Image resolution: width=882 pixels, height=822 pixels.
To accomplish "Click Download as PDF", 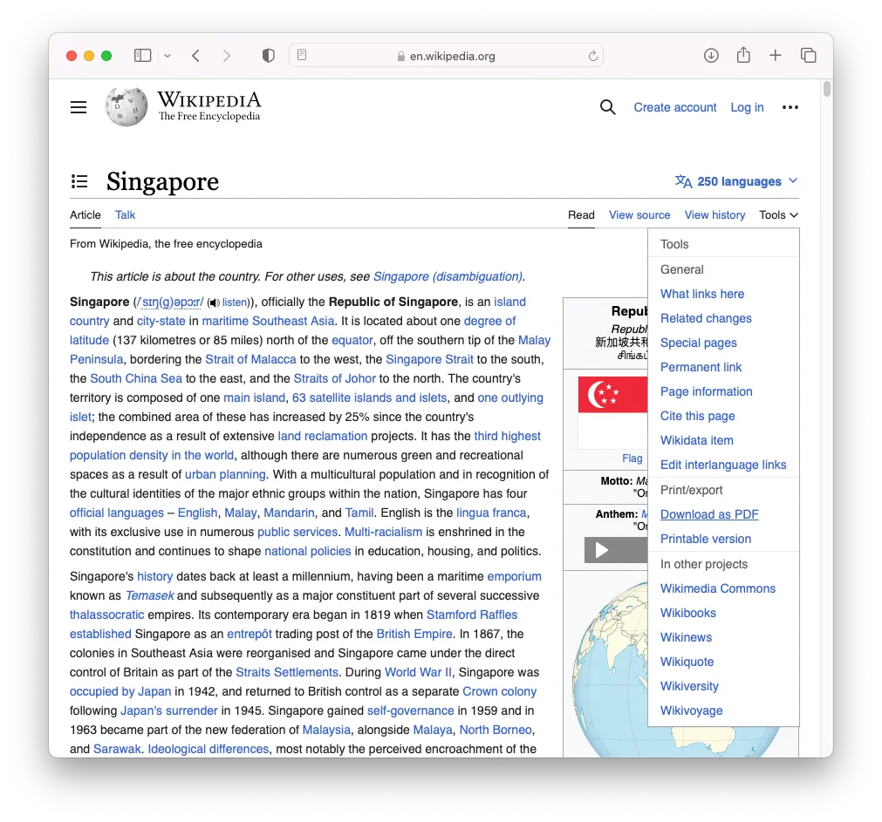I will (709, 514).
